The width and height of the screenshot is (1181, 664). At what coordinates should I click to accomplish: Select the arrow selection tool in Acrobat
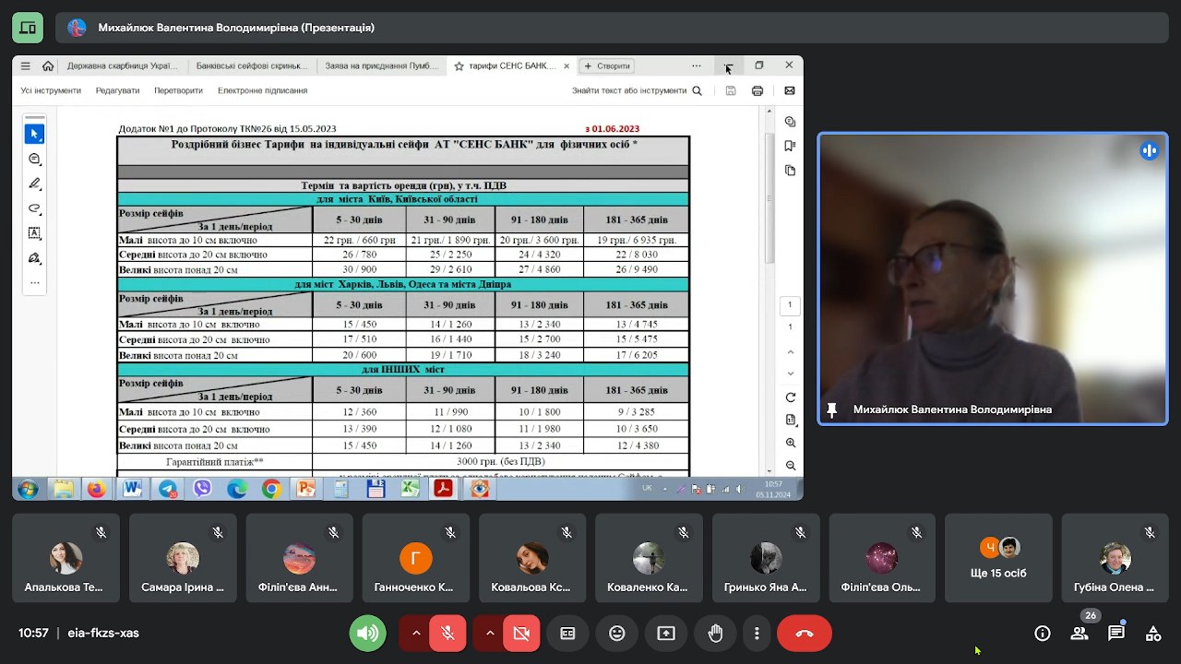tap(34, 135)
